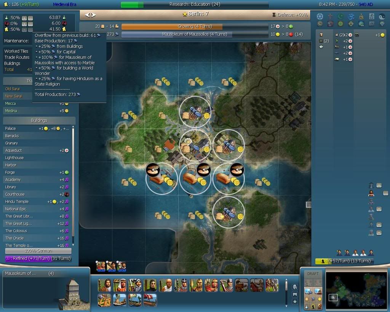Viewport: 390px width, 312px height.
Task: Click the Growing food progress bar
Action: (195, 26)
